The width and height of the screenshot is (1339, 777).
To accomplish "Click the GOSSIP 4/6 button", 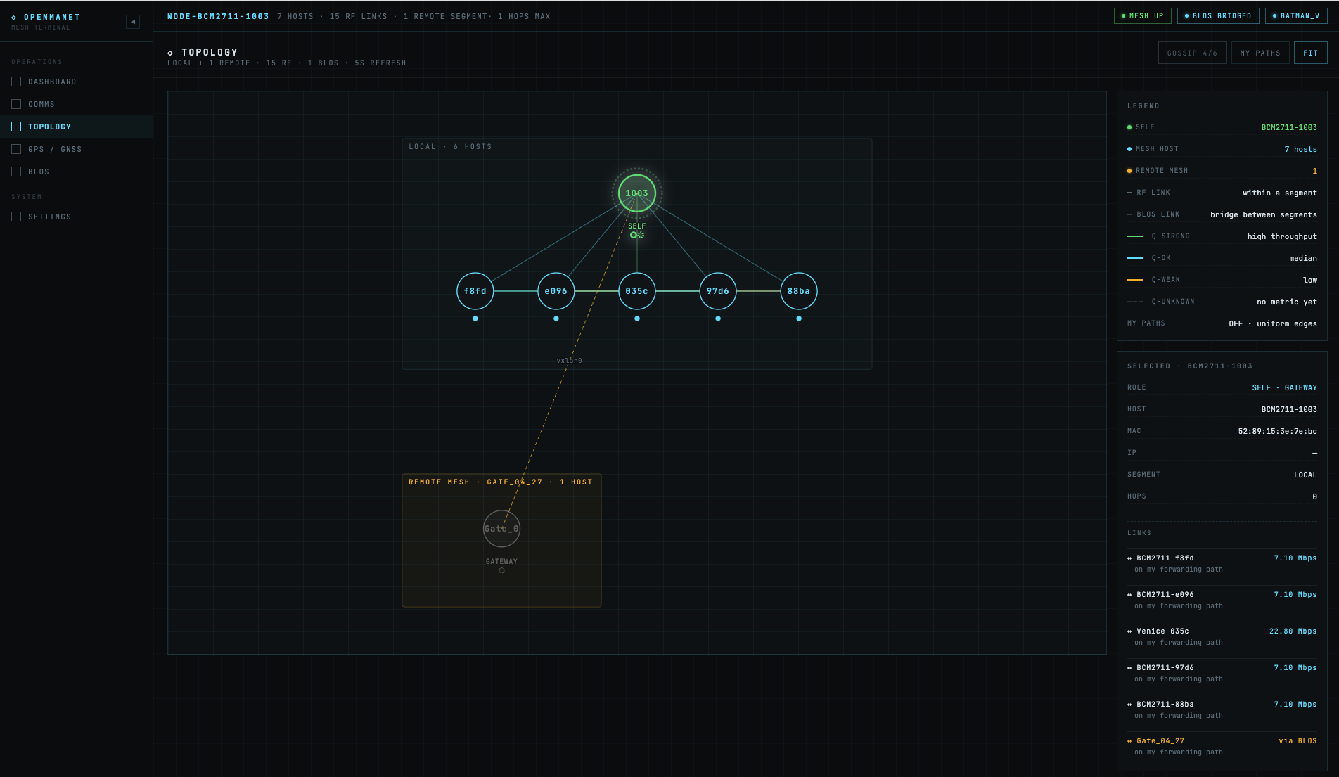I will 1192,53.
